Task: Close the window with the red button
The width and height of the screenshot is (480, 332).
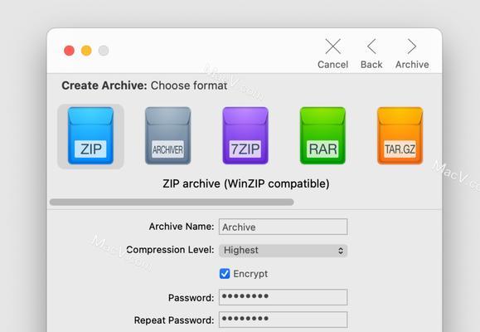Action: pyautogui.click(x=69, y=51)
